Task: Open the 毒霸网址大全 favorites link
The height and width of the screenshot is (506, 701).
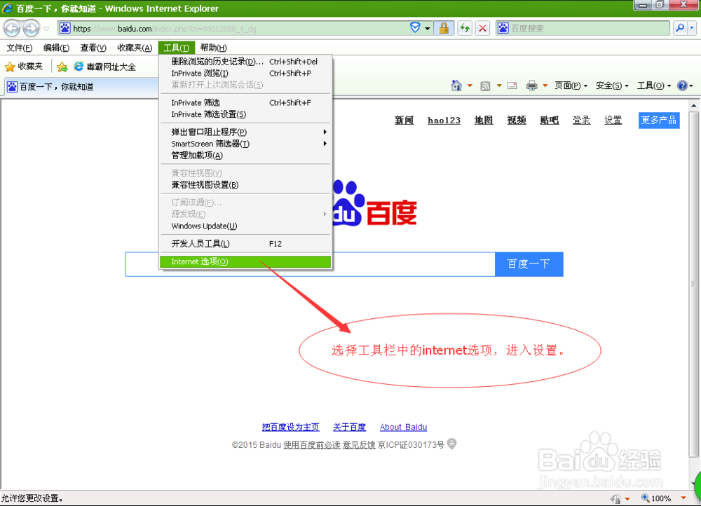Action: point(104,67)
